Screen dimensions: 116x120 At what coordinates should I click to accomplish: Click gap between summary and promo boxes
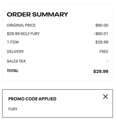[x=57, y=85]
